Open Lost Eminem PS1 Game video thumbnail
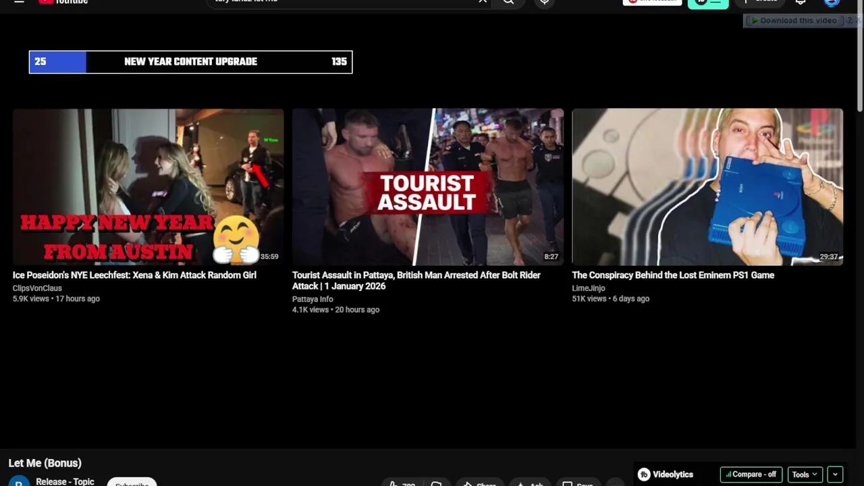864x486 pixels. click(x=707, y=187)
